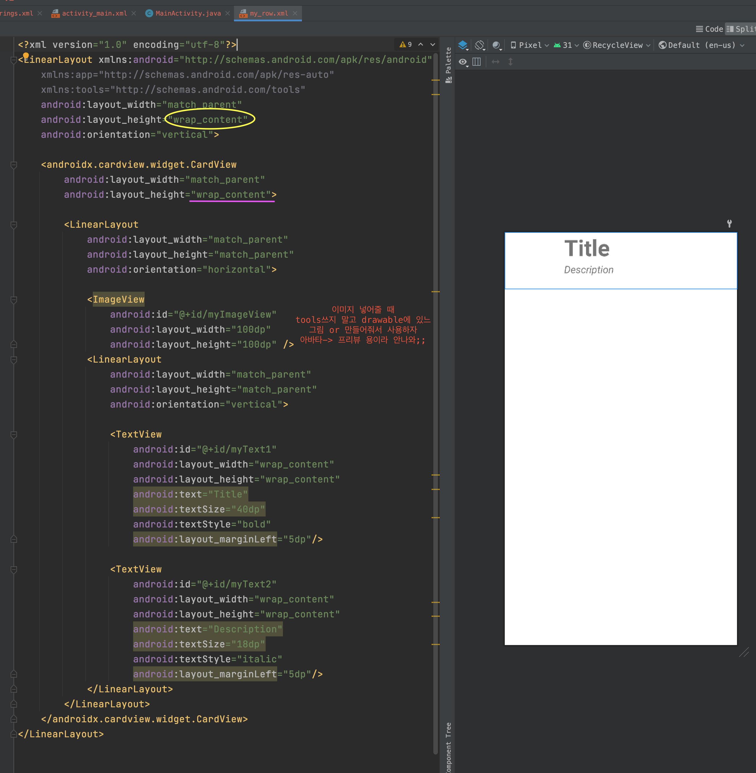Screen dimensions: 756x773
Task: Switch to activity_main.xml tab
Action: 94,13
